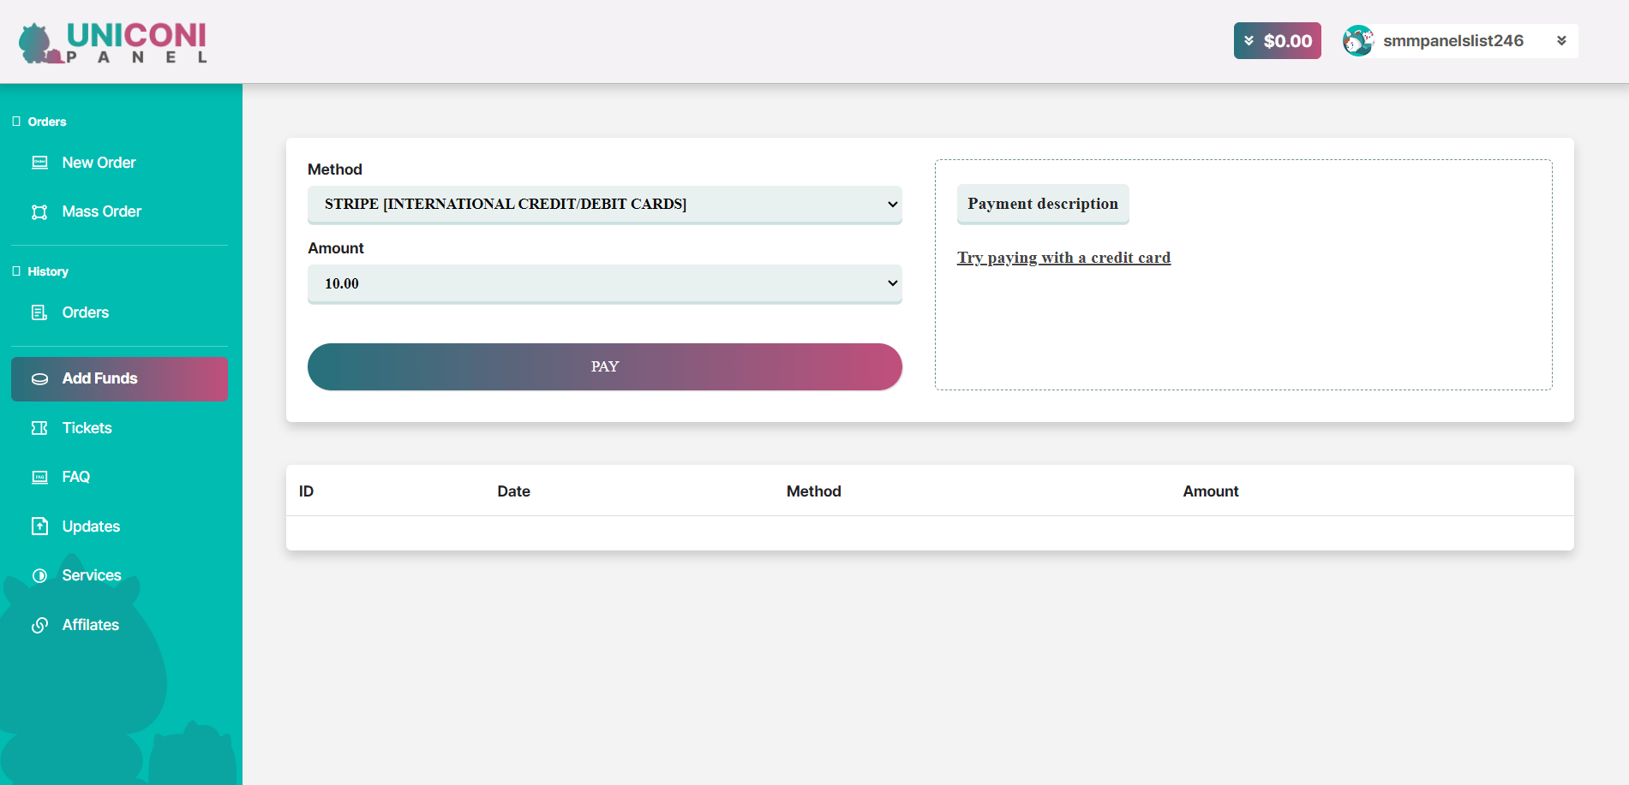Go to Tickets in the sidebar

click(87, 428)
